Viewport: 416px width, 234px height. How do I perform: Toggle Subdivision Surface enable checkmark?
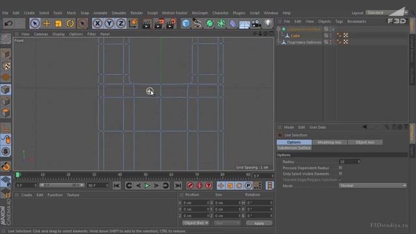333,29
